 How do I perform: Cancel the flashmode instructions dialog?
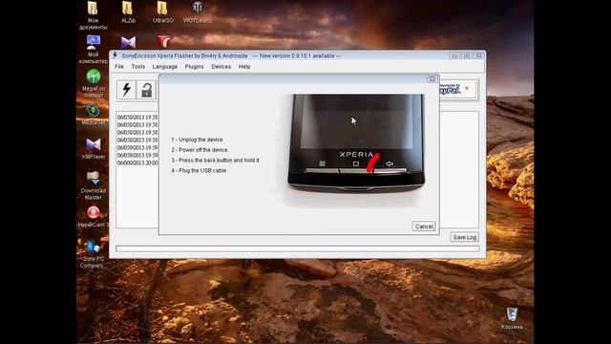click(424, 226)
